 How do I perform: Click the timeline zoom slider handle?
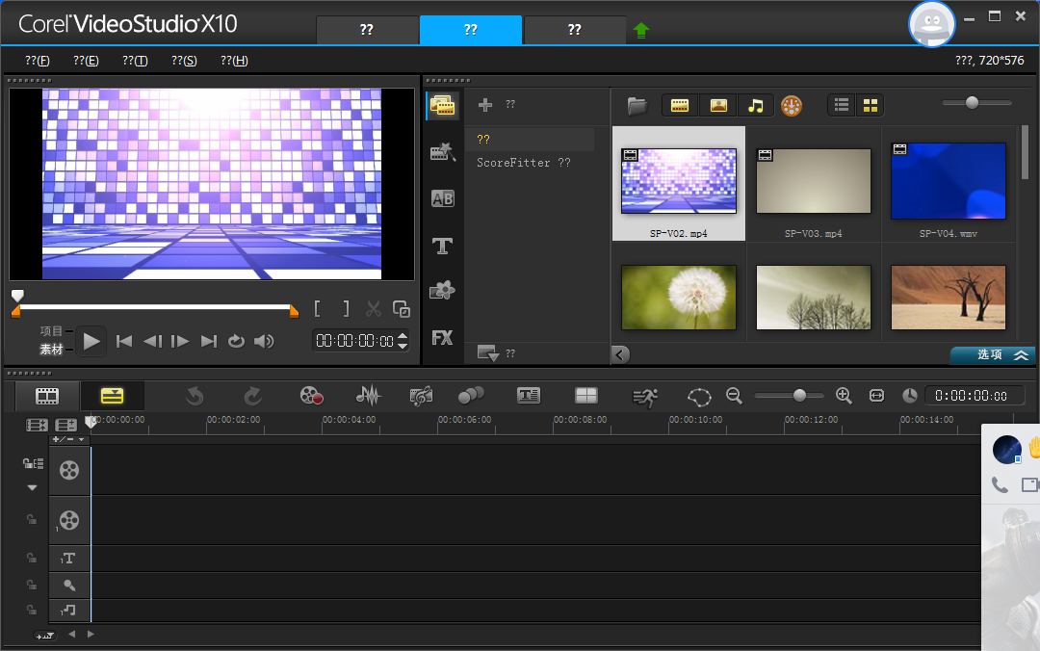click(x=800, y=396)
